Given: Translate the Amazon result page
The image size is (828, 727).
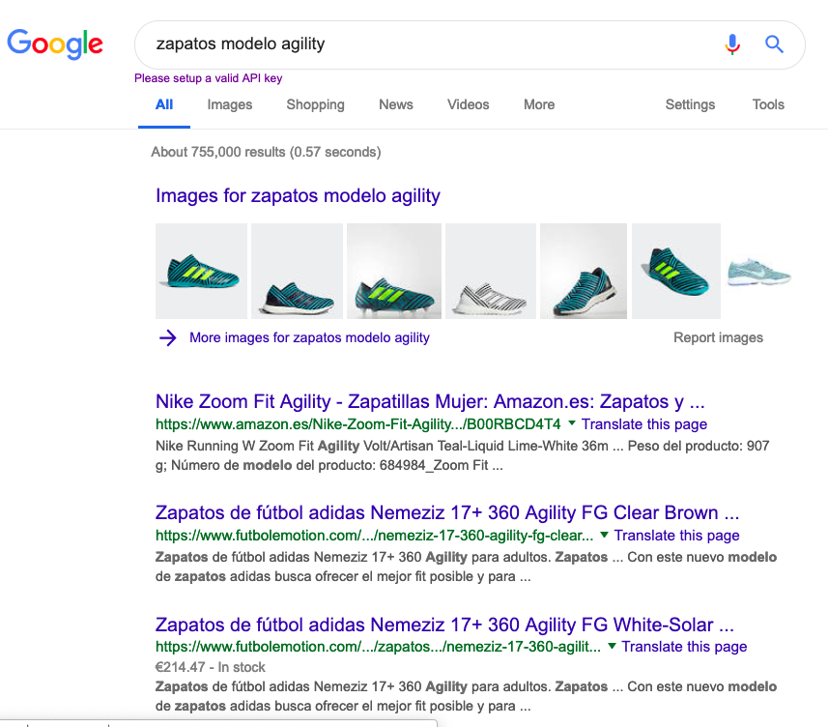Looking at the screenshot, I should (x=644, y=424).
